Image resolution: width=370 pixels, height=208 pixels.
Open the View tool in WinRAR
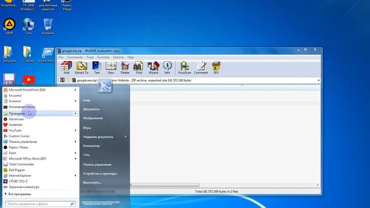tap(110, 68)
